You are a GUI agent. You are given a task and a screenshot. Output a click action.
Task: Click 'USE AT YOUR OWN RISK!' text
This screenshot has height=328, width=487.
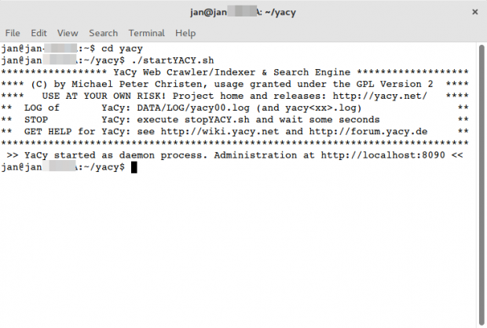(104, 96)
